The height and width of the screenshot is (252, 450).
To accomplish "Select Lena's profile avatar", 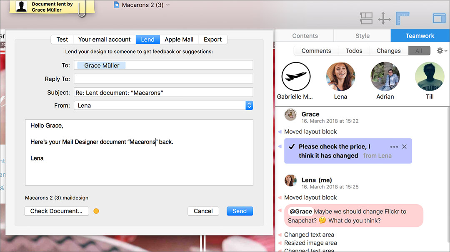I will pos(341,77).
